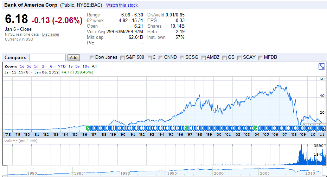Click the green split marker near '04
The image size is (327, 177).
coord(256,128)
